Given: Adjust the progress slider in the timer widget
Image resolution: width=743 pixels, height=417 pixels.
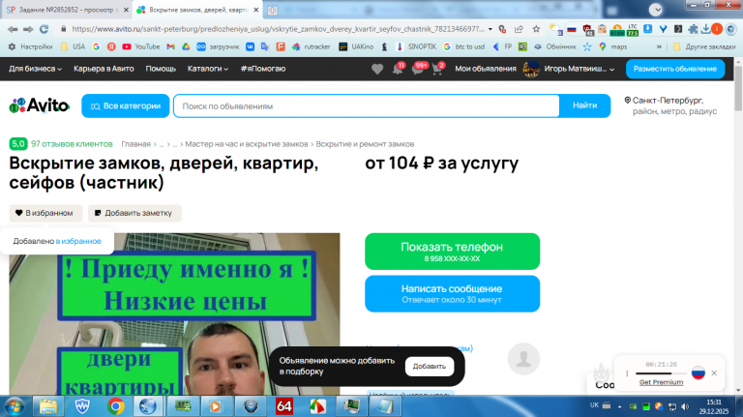Looking at the screenshot, I should click(x=660, y=373).
